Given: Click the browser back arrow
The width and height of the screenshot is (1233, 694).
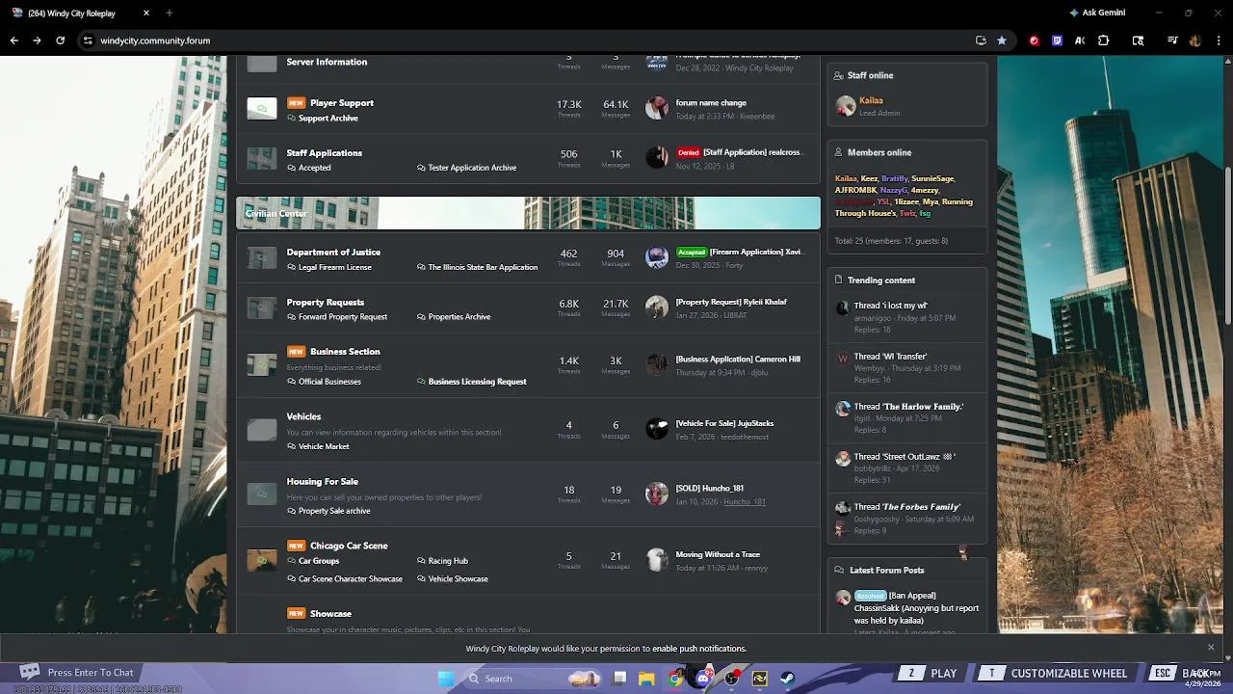Looking at the screenshot, I should click(13, 40).
